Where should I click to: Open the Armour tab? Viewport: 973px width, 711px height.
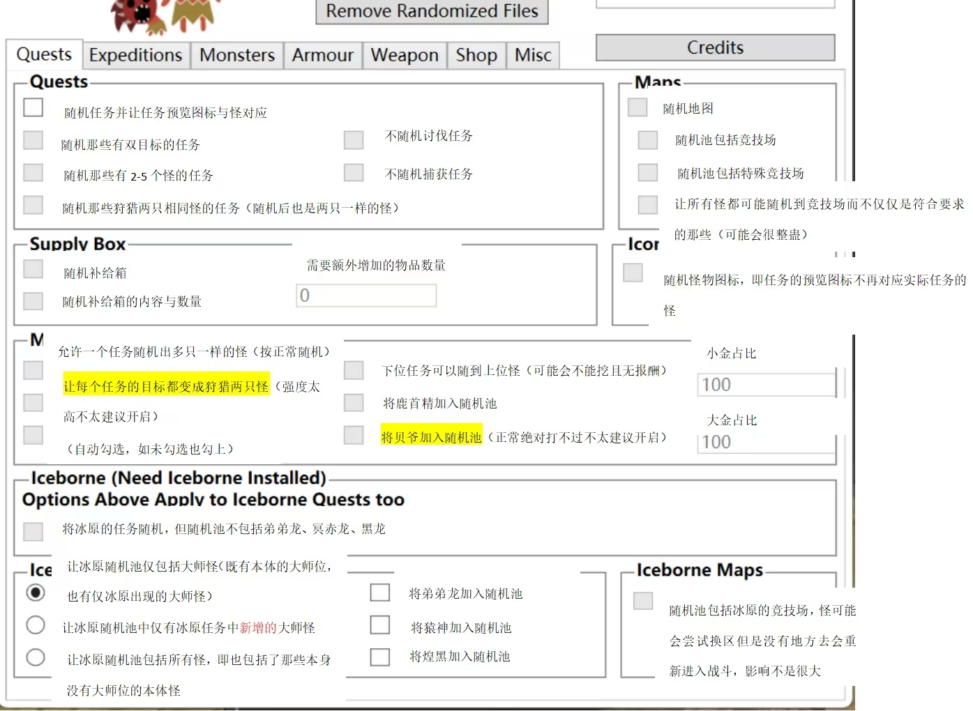[322, 55]
